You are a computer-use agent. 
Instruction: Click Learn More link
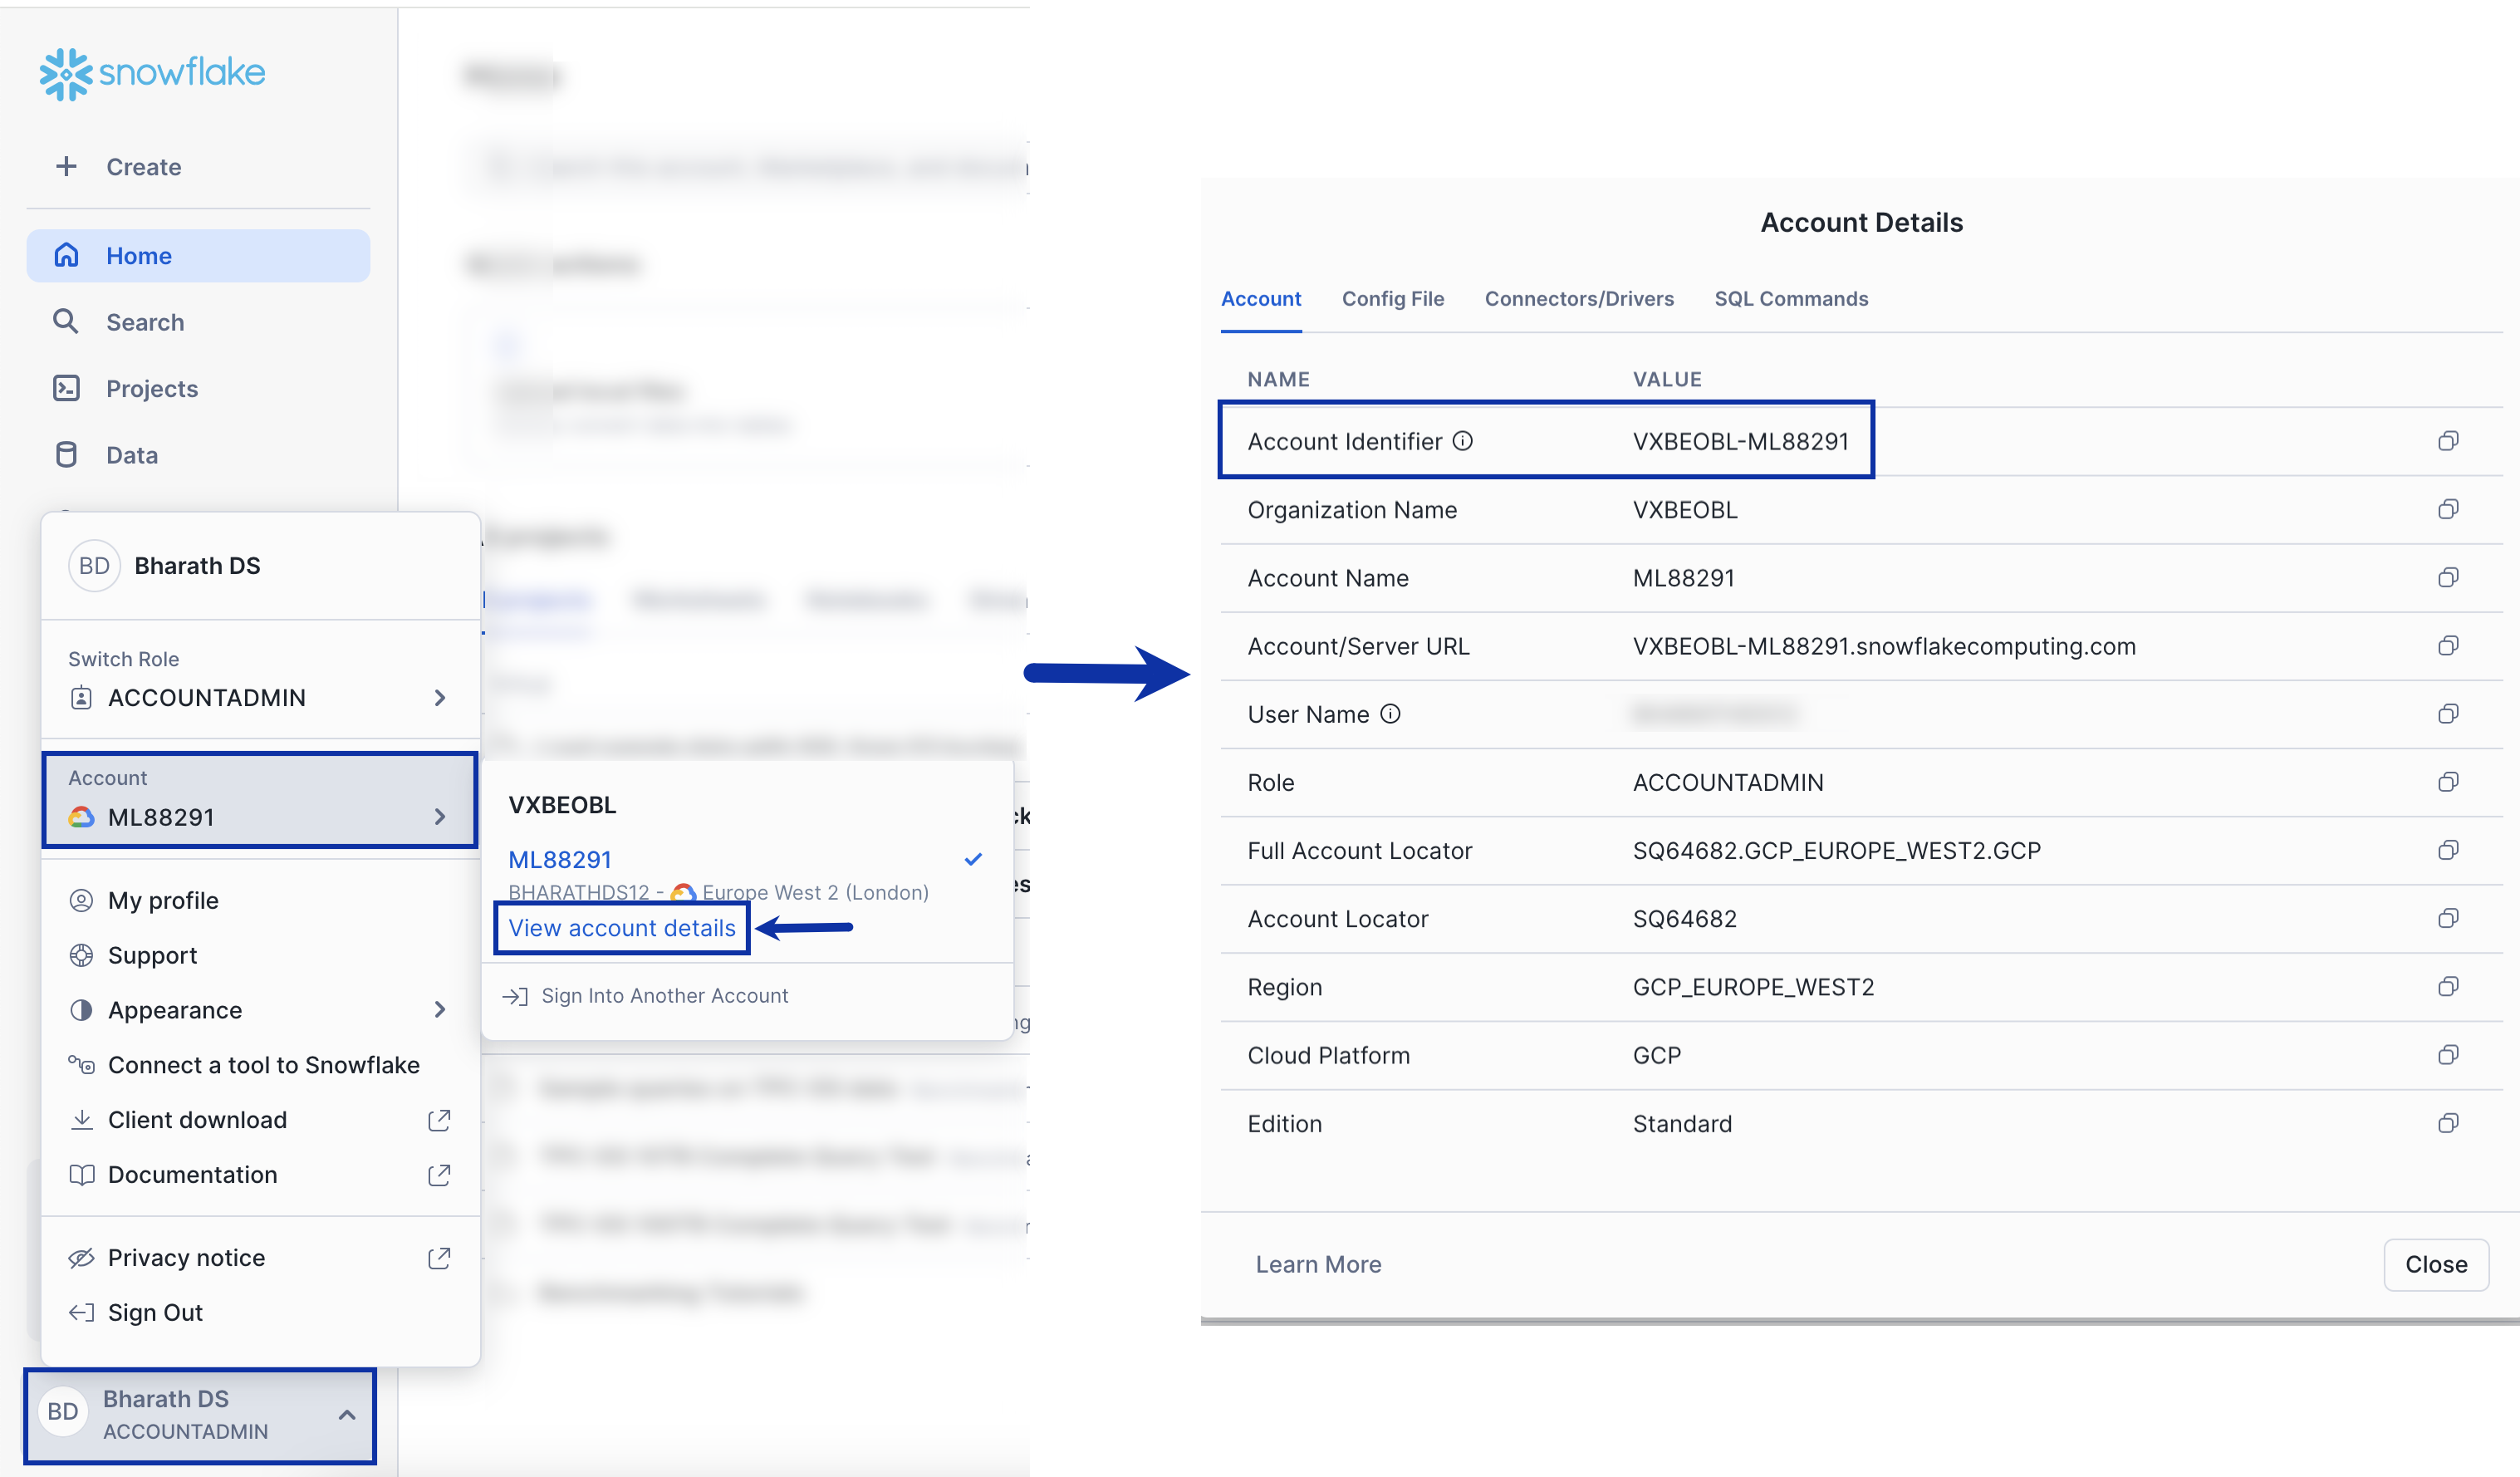(x=1318, y=1264)
